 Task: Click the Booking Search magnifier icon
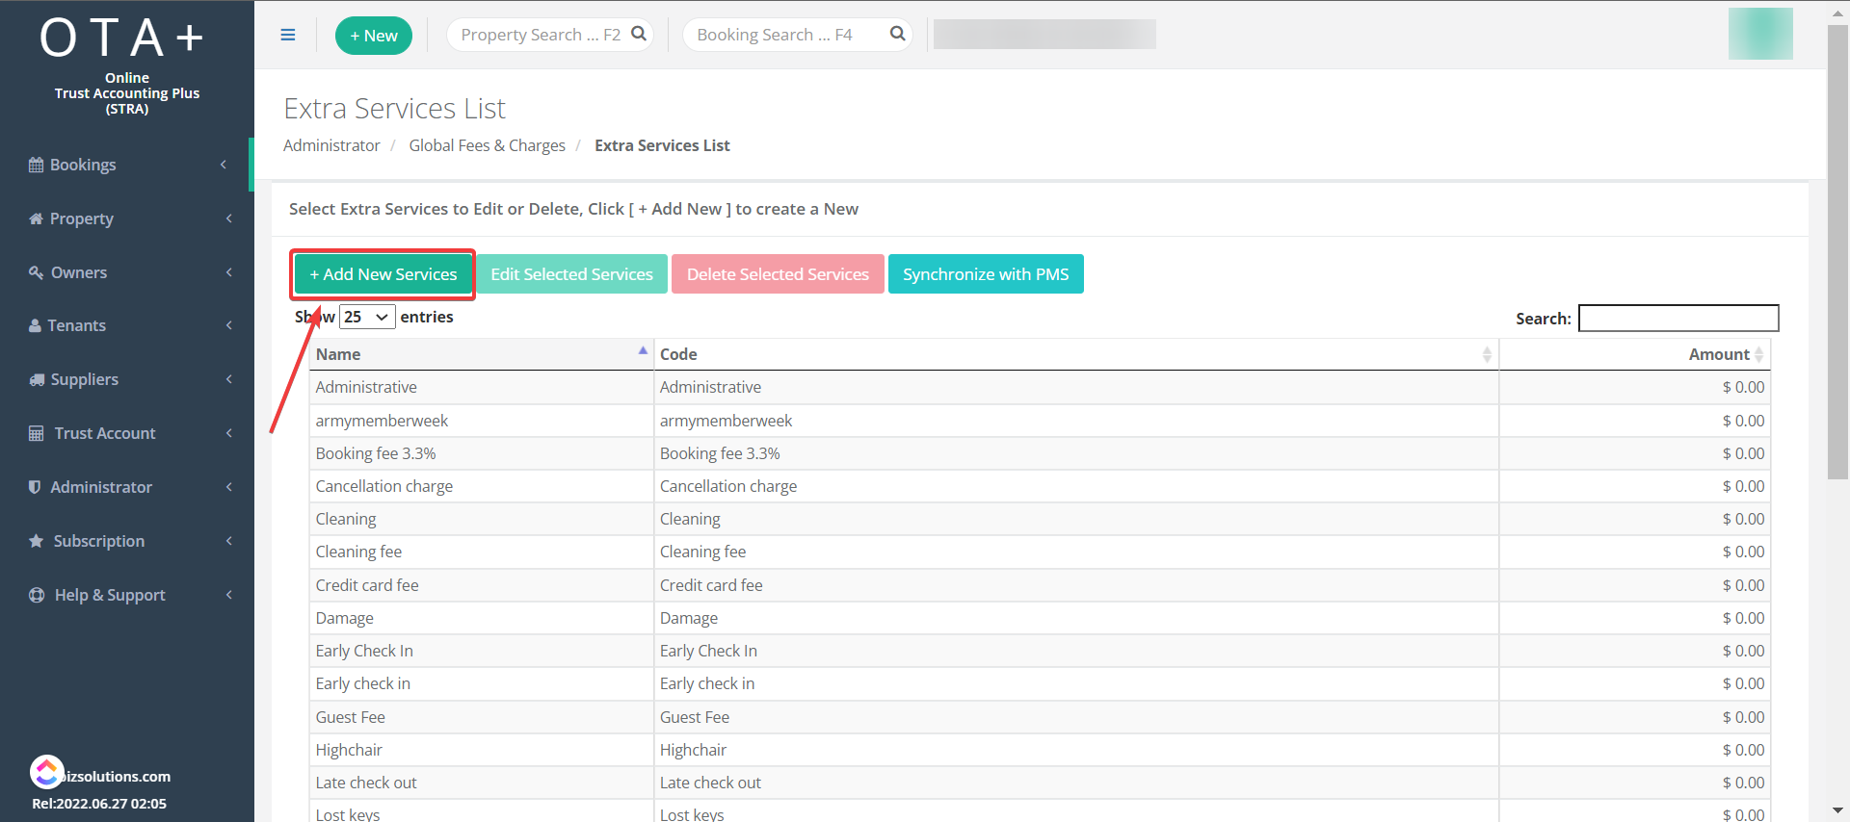tap(897, 34)
